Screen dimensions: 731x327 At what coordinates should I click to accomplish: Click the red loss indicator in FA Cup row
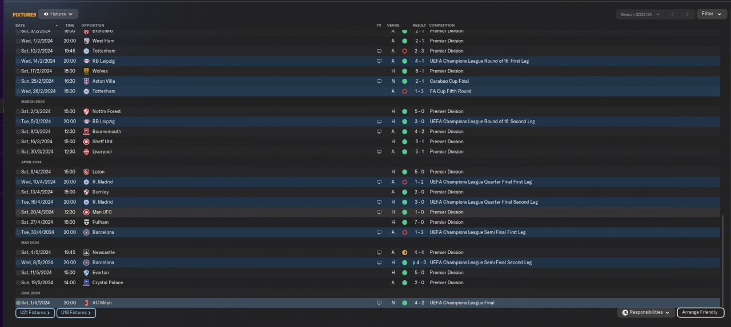[404, 91]
